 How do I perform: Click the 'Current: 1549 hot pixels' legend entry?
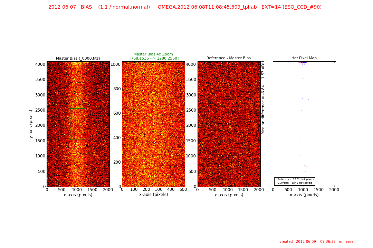click(295, 183)
